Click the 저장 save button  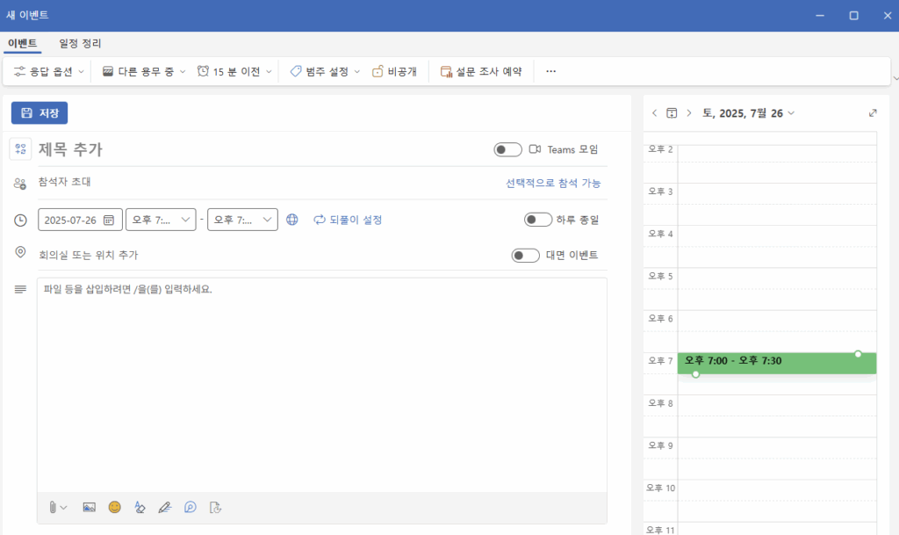[x=40, y=113]
